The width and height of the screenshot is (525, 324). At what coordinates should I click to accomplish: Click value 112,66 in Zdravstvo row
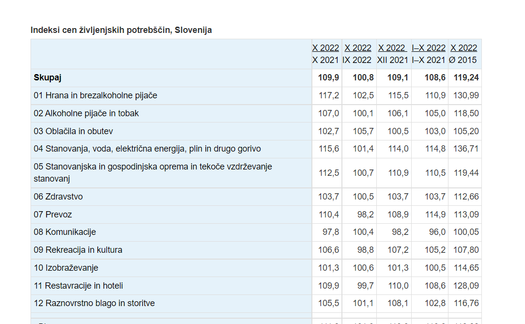pos(466,197)
